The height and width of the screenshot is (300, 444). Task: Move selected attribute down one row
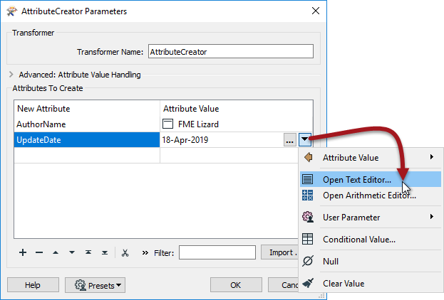click(x=72, y=252)
